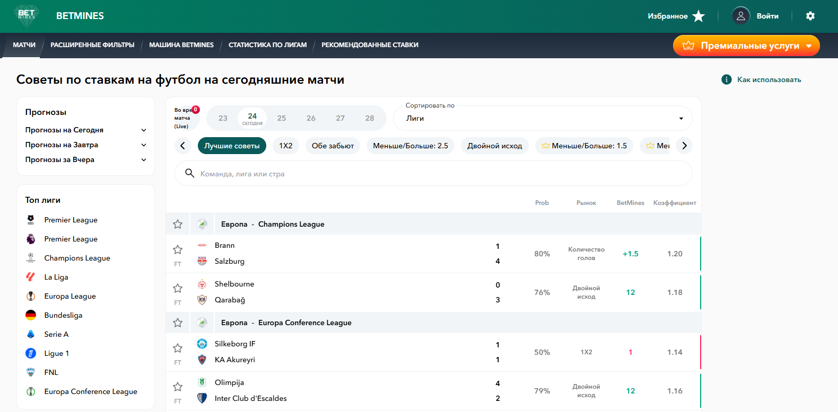
Task: Open settings gear icon in header
Action: (810, 16)
